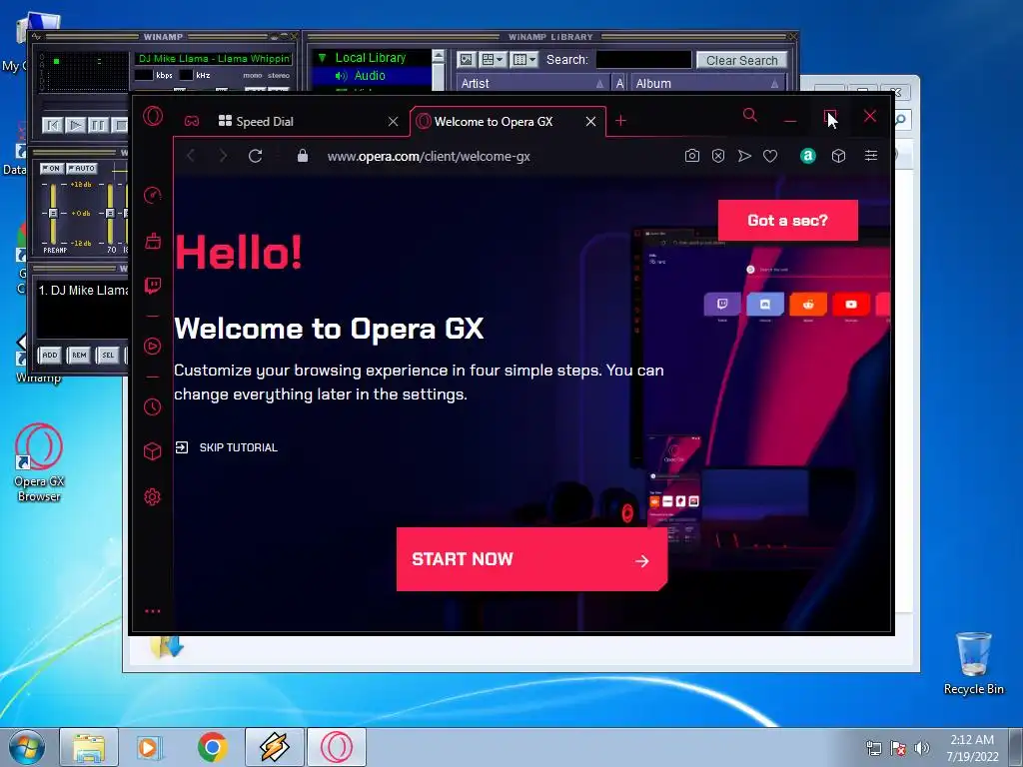
Task: Open Extensions cube in Opera sidebar
Action: click(152, 451)
